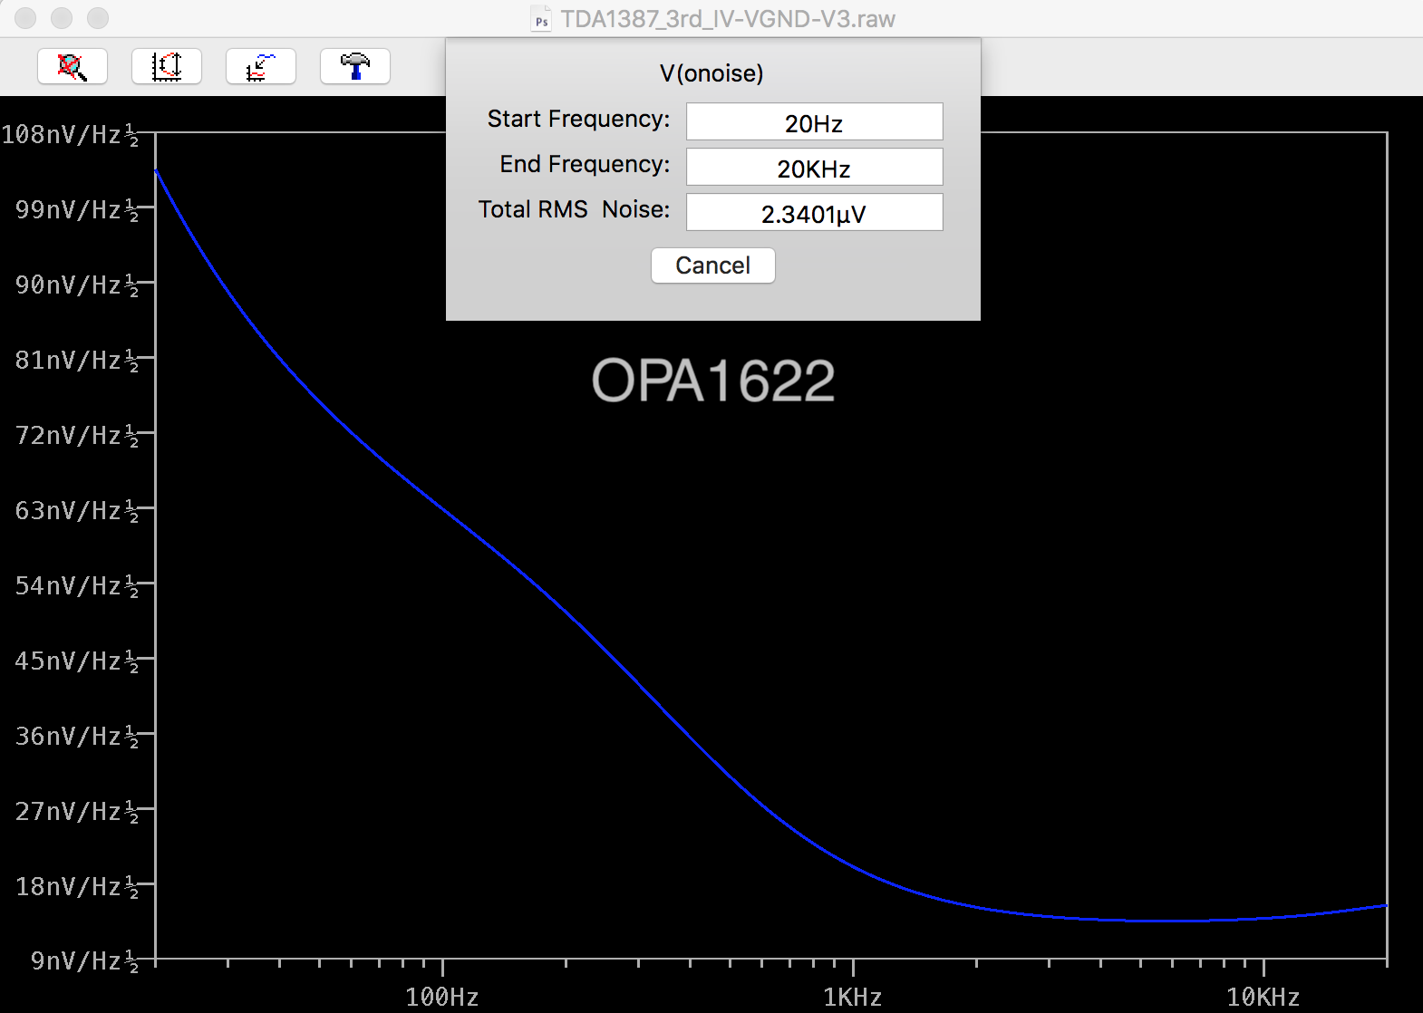Click the 72nV/Hz½ vertical axis label

coord(77,436)
